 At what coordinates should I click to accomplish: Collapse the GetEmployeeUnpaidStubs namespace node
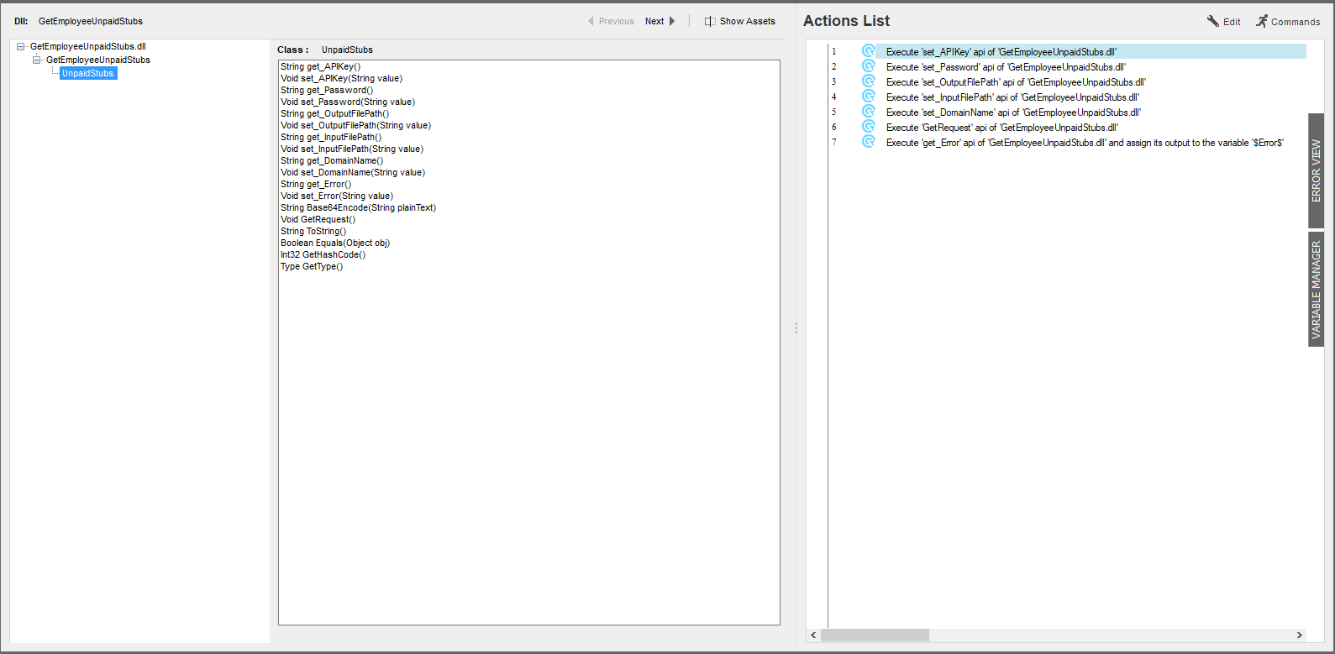tap(36, 60)
